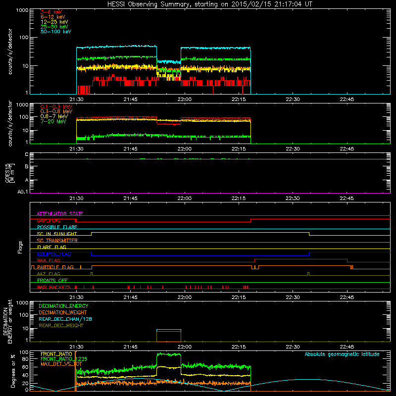Viewport: 396px width, 396px height.
Task: Click the 0.3-0.8 MeV legend label
Action: tap(56, 111)
